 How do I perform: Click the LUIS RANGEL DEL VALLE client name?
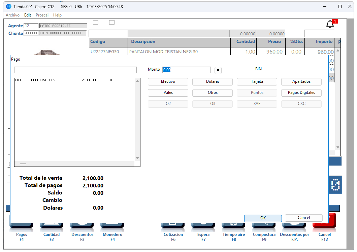coord(63,33)
